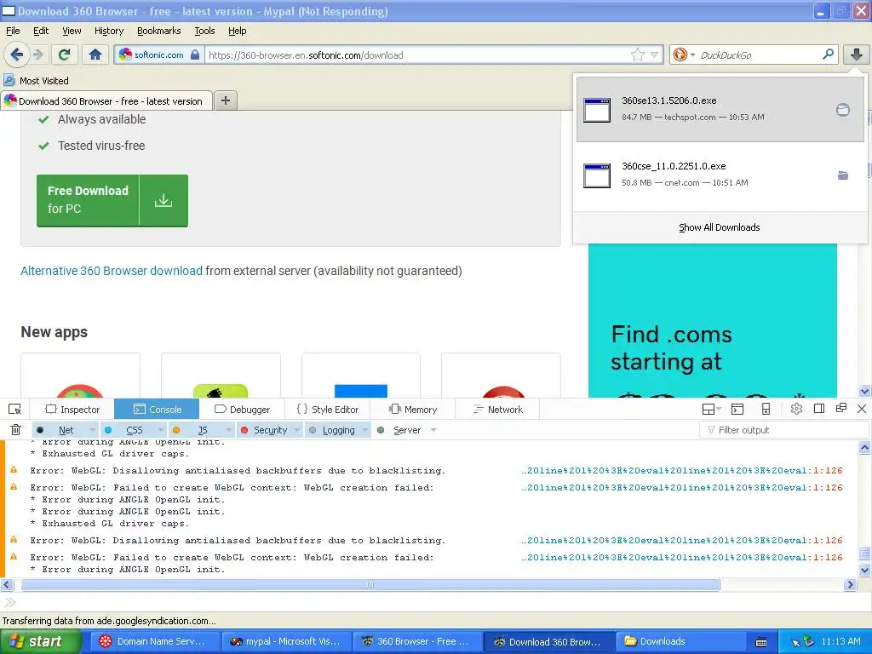
Task: Click the download arrow icon on green button
Action: pos(163,201)
